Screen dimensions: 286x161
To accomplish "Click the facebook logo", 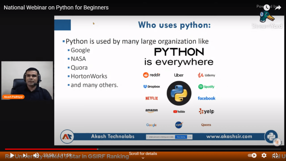I will (x=206, y=98).
